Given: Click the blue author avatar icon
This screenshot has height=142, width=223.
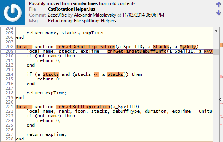Looking at the screenshot, I should tap(13, 13).
